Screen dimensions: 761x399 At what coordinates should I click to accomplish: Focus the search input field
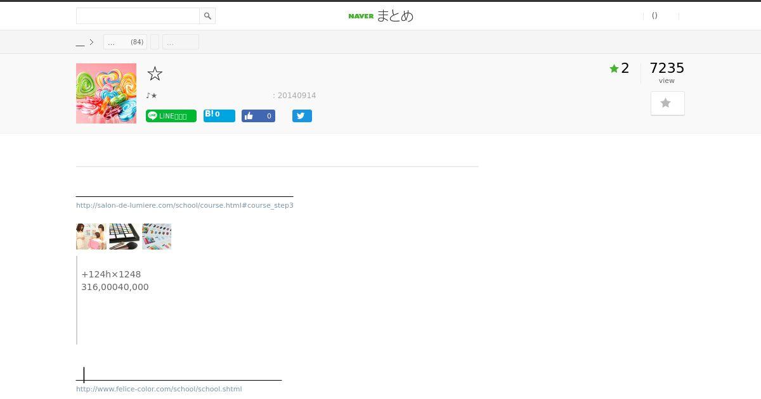tap(138, 16)
